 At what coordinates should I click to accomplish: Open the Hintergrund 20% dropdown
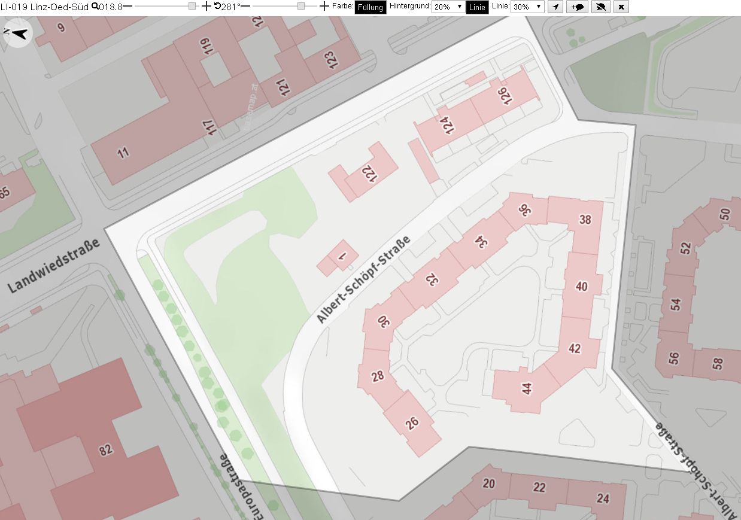[x=448, y=7]
